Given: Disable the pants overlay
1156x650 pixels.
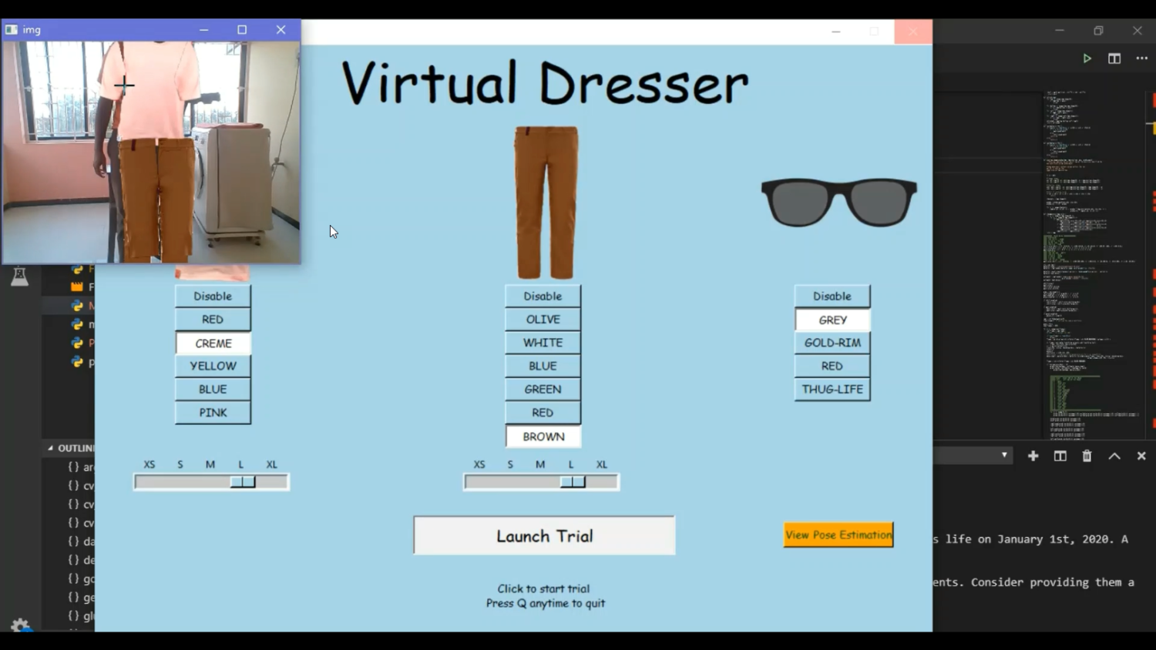Looking at the screenshot, I should click(542, 296).
